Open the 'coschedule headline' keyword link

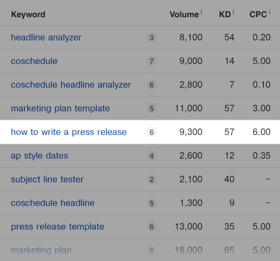coord(52,203)
